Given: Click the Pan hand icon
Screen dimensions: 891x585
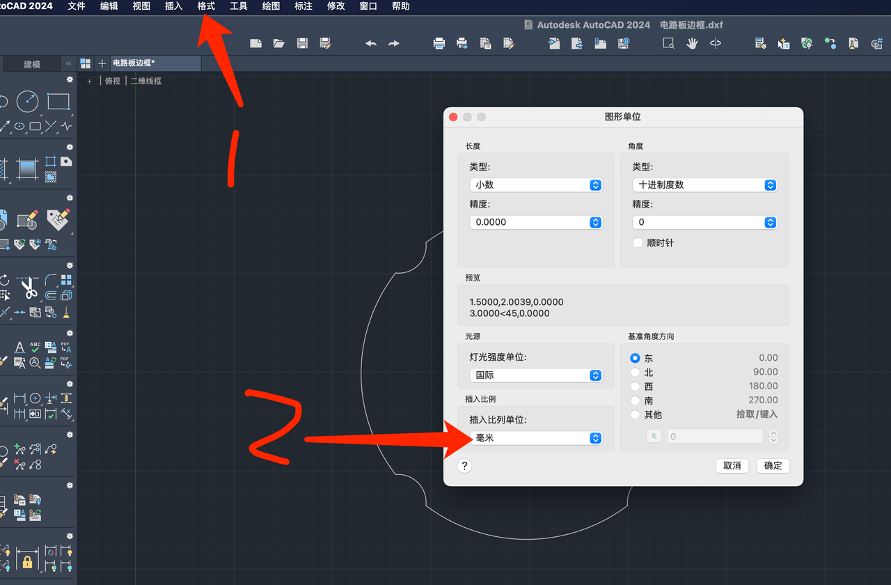Looking at the screenshot, I should [x=692, y=43].
